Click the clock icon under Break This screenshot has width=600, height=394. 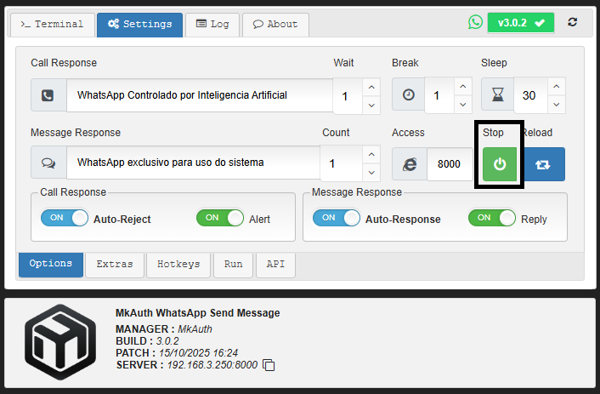point(408,94)
